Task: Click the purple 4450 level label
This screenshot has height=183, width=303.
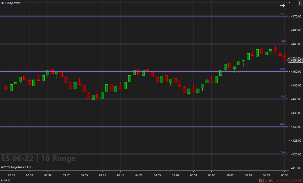Action: [283, 69]
